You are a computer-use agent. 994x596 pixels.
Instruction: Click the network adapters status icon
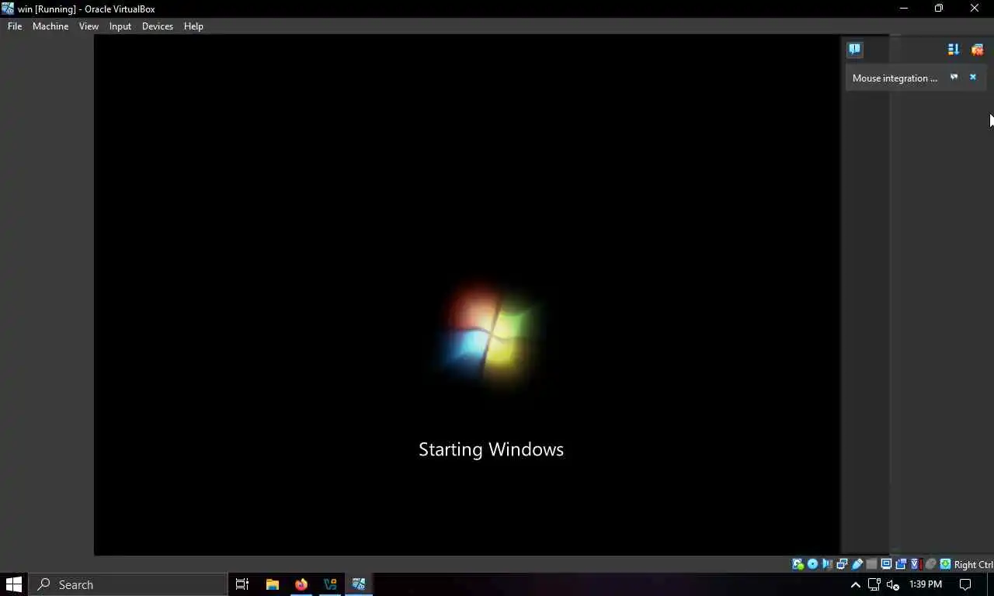tap(842, 564)
